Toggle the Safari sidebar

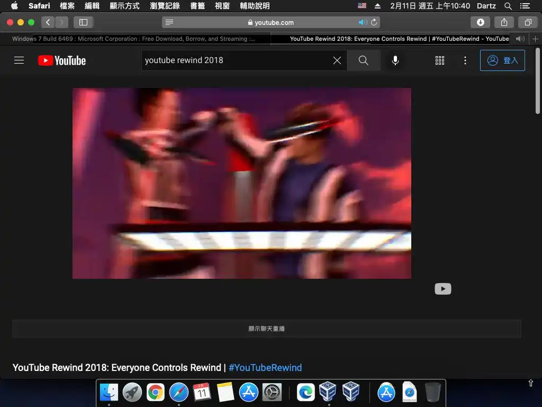(83, 22)
